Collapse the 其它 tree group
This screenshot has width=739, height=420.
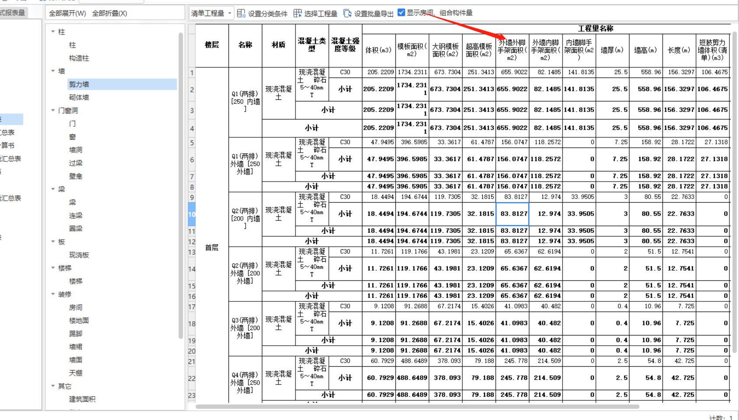click(53, 386)
